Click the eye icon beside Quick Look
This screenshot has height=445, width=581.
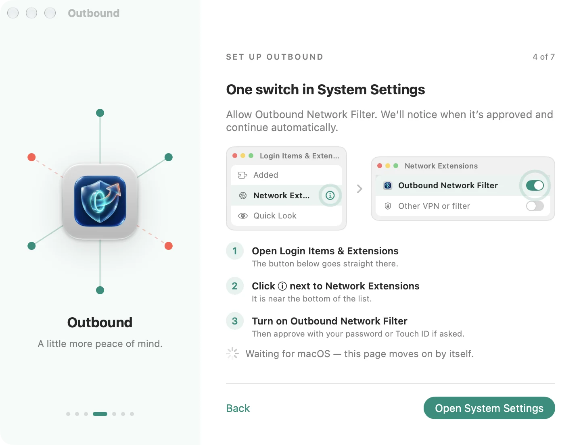pos(243,216)
